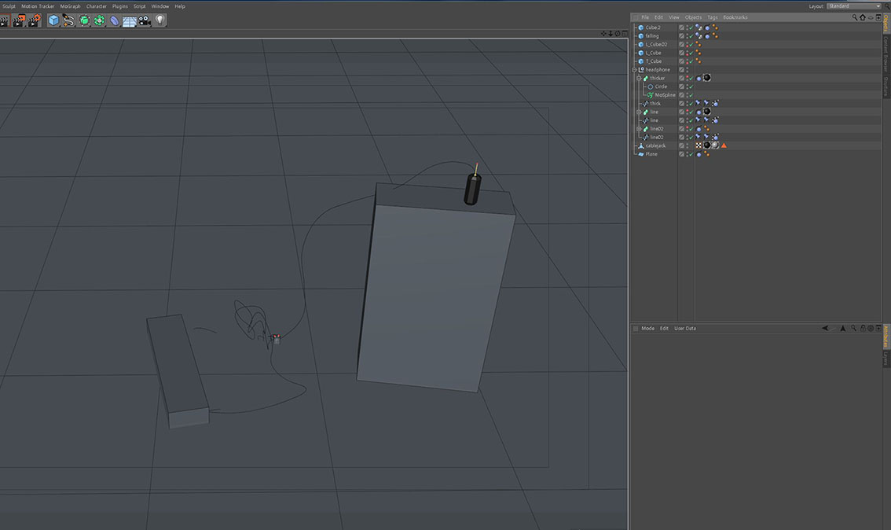The height and width of the screenshot is (530, 891).
Task: Click Plane's orange collider tag
Action: [x=706, y=154]
